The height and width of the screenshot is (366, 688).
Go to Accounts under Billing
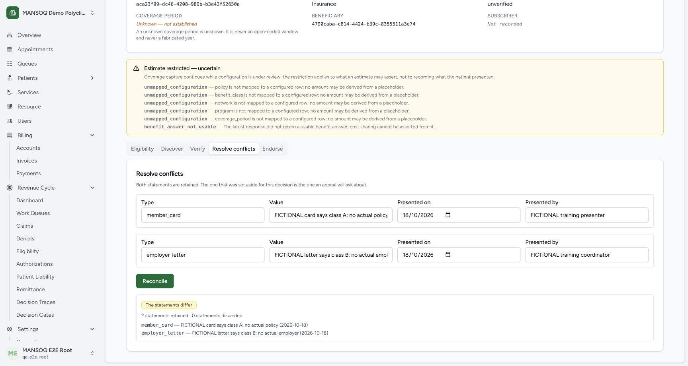[28, 148]
